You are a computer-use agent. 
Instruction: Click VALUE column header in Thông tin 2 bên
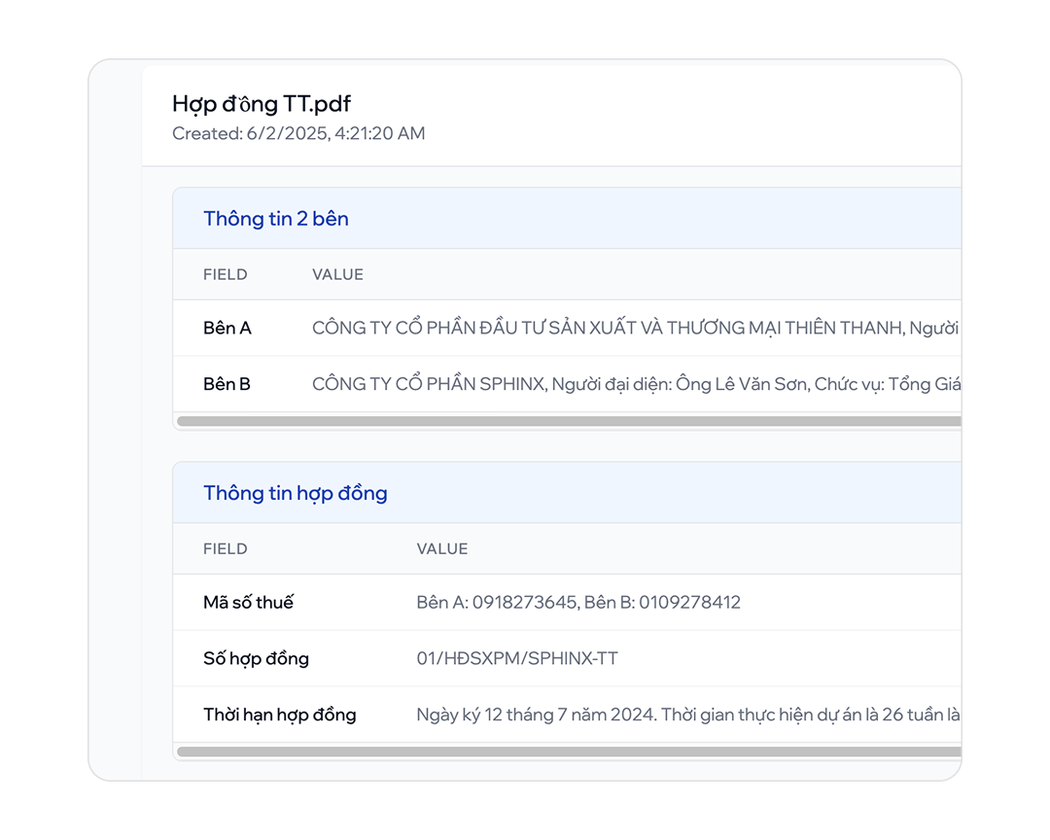pos(337,274)
